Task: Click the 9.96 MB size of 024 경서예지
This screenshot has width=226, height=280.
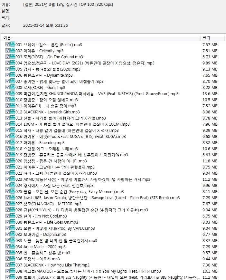Action: [x=210, y=185]
